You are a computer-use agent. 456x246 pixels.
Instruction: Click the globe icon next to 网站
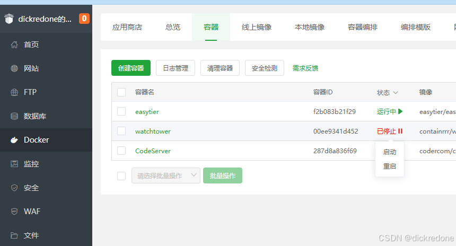point(14,68)
